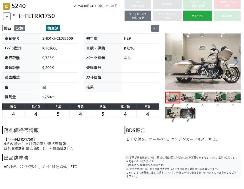Select the red-bordered first motorcycle thumbnail

point(173,97)
